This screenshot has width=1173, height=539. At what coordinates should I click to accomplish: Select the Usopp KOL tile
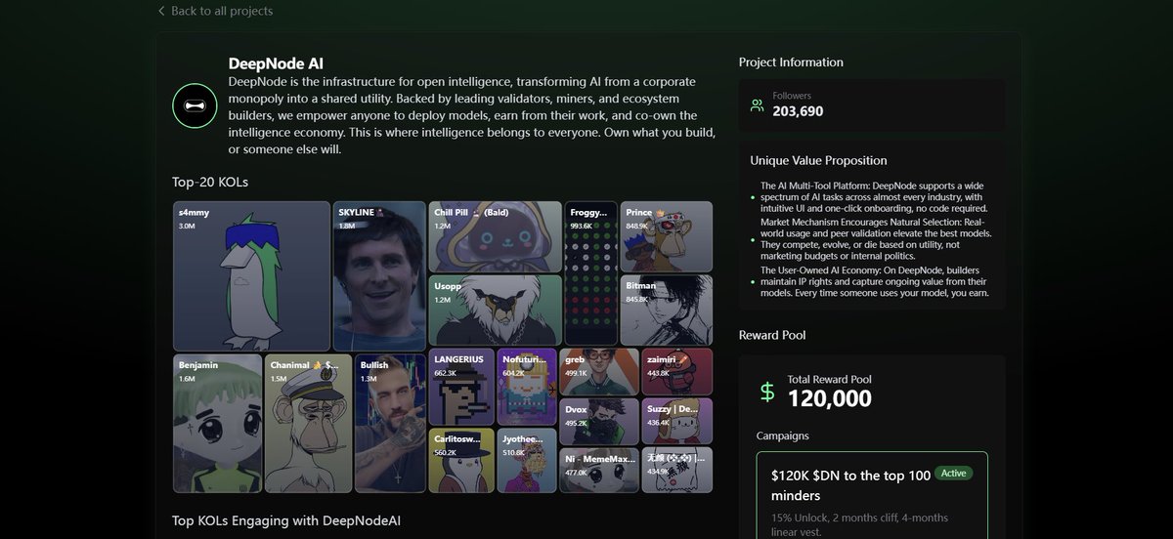coord(496,311)
